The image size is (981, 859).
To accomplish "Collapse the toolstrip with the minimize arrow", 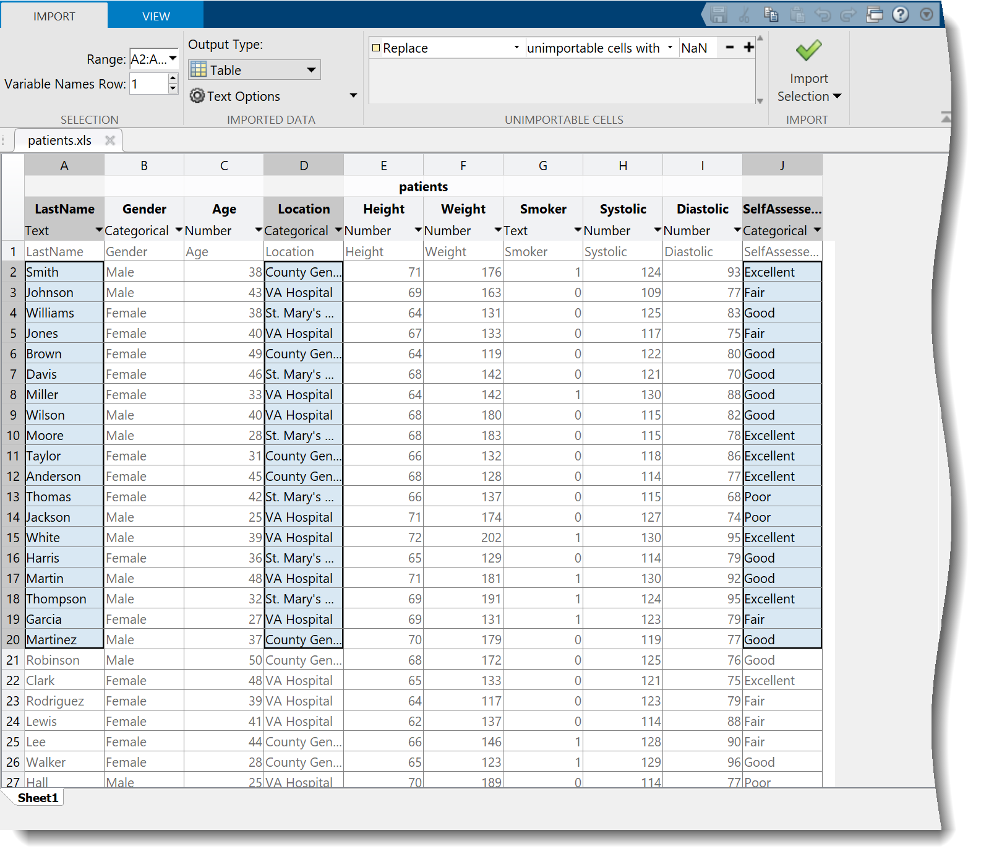I will coord(945,116).
